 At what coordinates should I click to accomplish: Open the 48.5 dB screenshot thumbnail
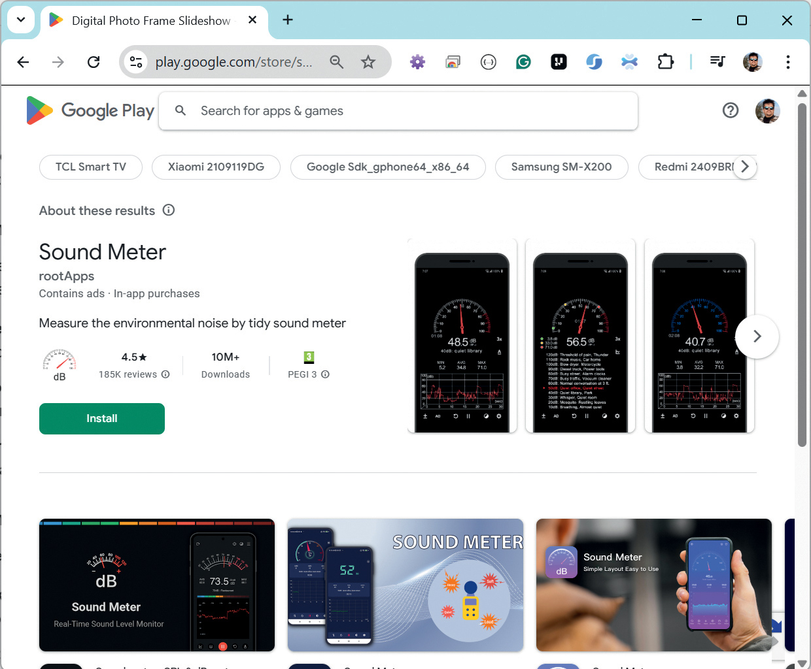tap(462, 336)
